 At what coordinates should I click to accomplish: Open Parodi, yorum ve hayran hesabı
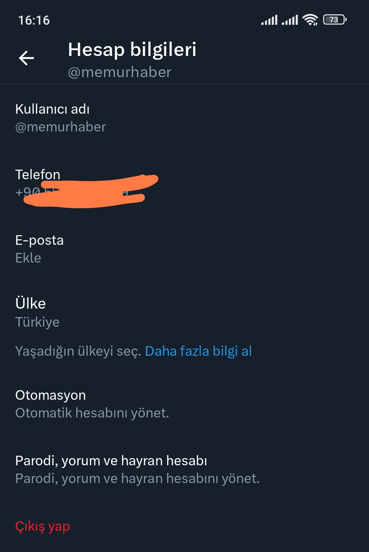point(184,469)
